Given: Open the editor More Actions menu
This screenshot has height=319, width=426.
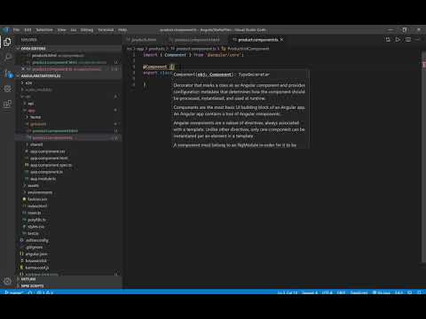Looking at the screenshot, I should pyautogui.click(x=417, y=40).
